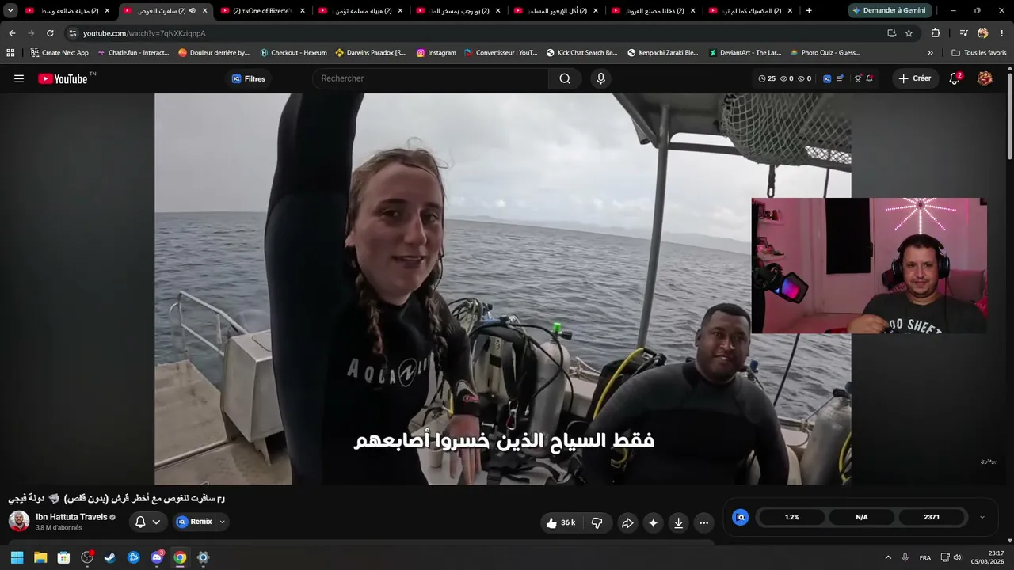1014x570 pixels.
Task: Open the vidIQ list icon in header
Action: coord(840,78)
